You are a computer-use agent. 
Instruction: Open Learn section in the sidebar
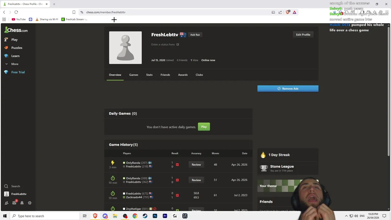pos(15,56)
